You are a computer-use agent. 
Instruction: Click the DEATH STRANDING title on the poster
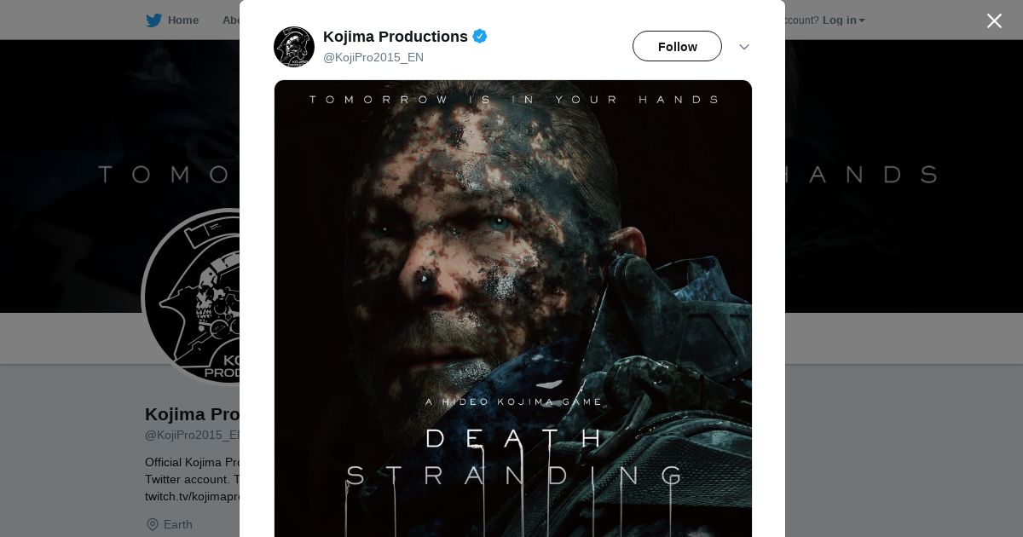click(515, 457)
